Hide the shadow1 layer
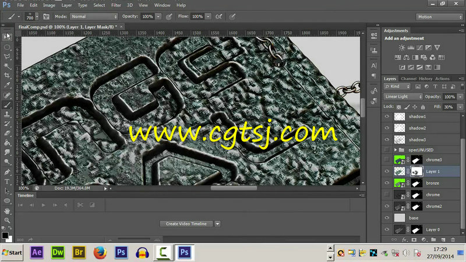This screenshot has height=262, width=466. (x=387, y=117)
